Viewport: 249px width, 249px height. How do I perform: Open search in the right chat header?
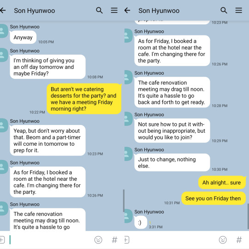[x=224, y=11]
